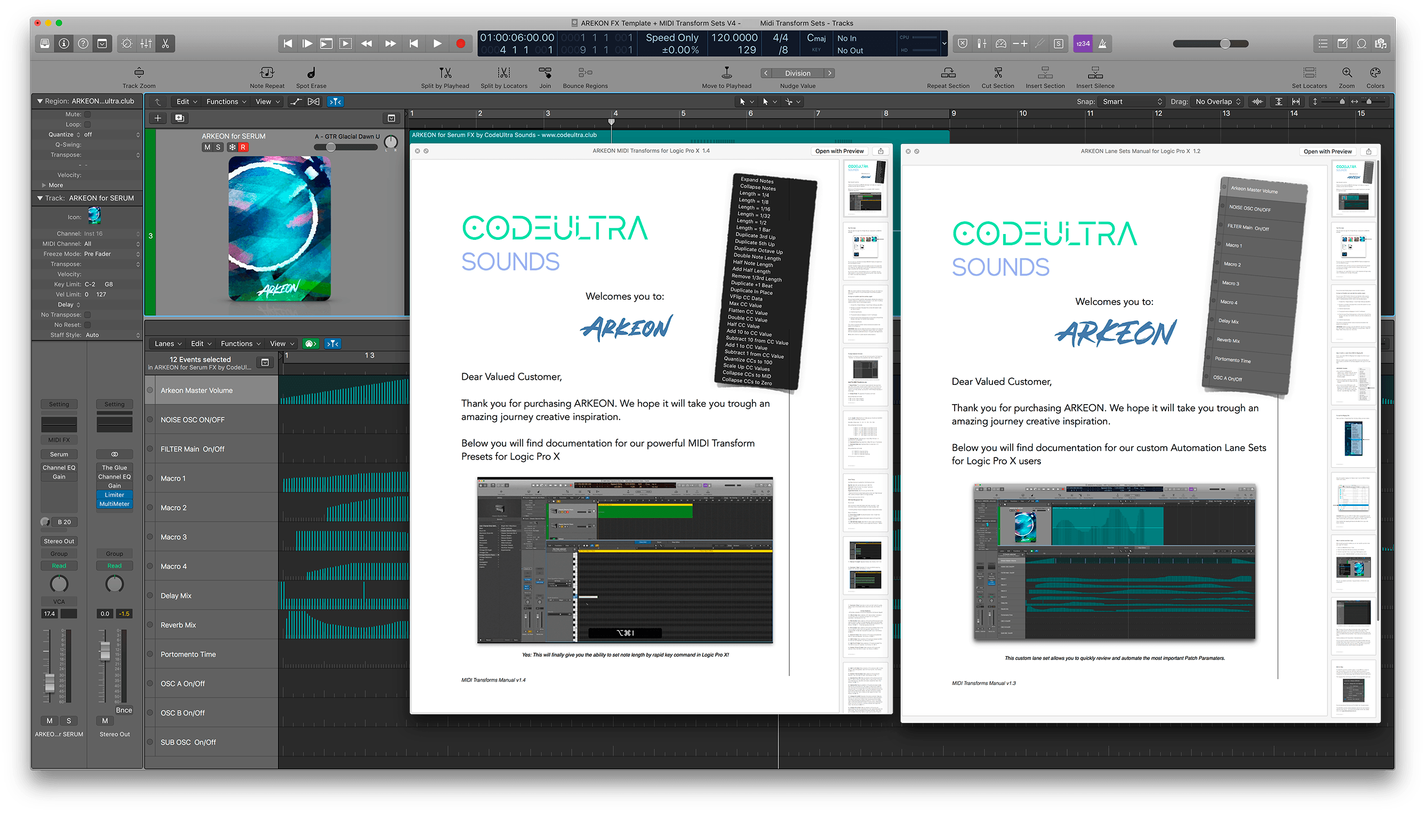Viewport: 1425px width, 813px height.
Task: Click the Nudge Value icon in toolbar
Action: click(x=798, y=74)
